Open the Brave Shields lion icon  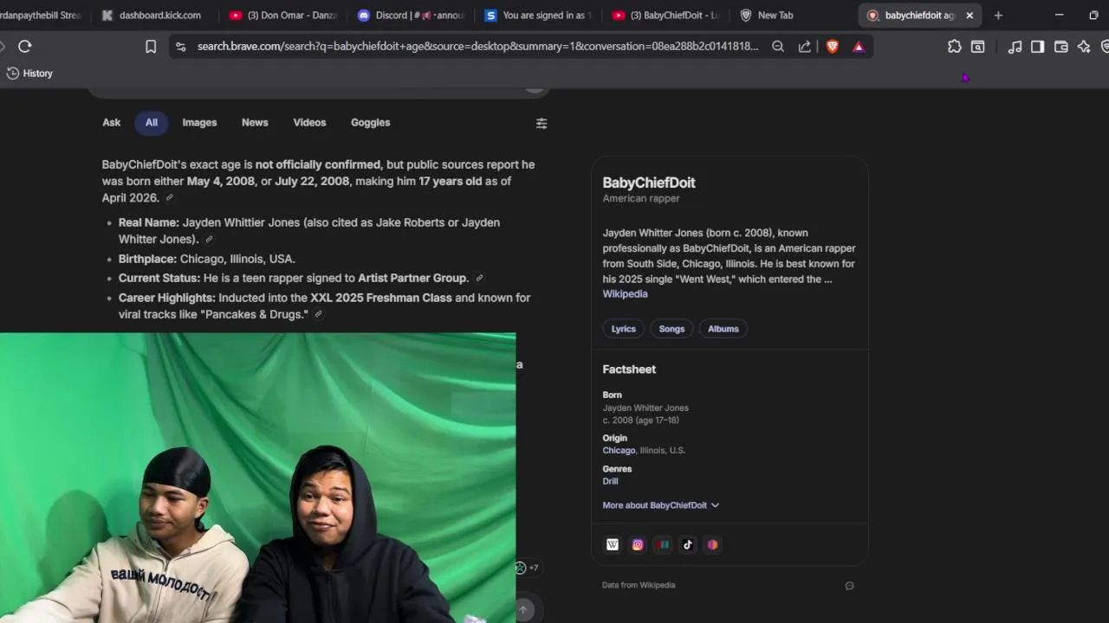tap(833, 47)
